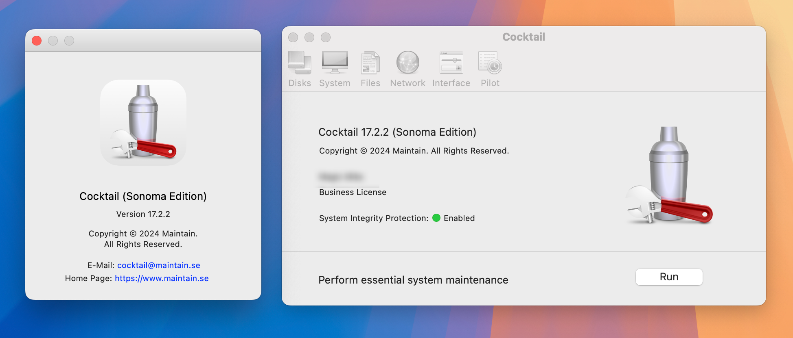The image size is (793, 338).
Task: Click the cocktail@maintain.se email link
Action: pos(159,265)
